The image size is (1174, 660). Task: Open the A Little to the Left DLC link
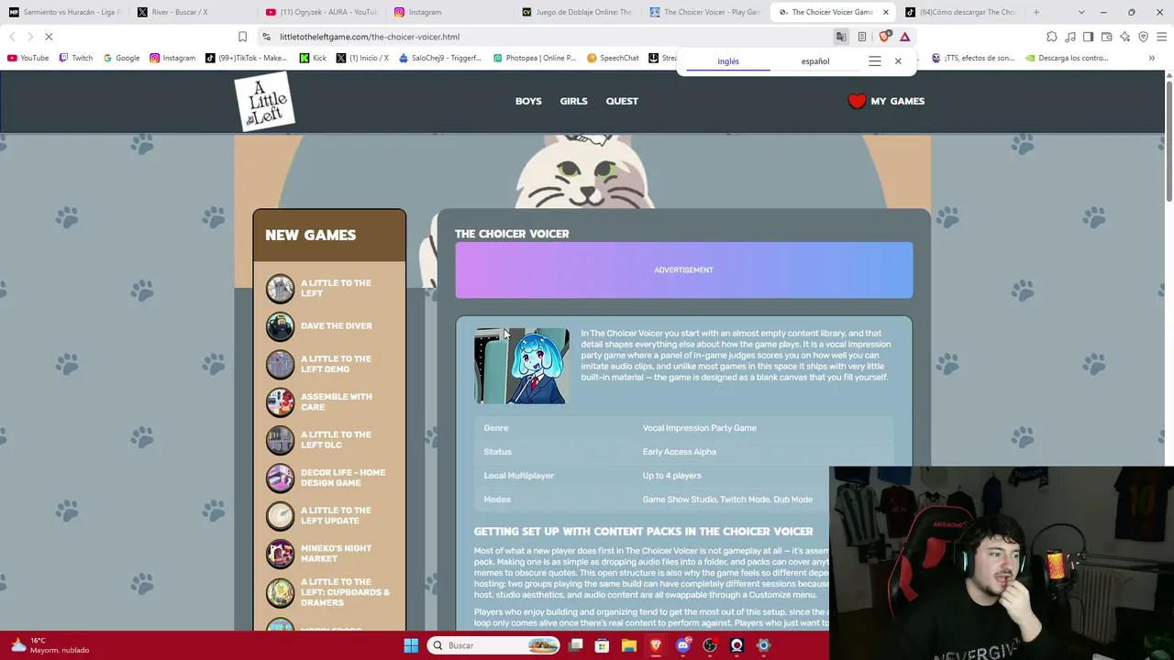coord(336,440)
